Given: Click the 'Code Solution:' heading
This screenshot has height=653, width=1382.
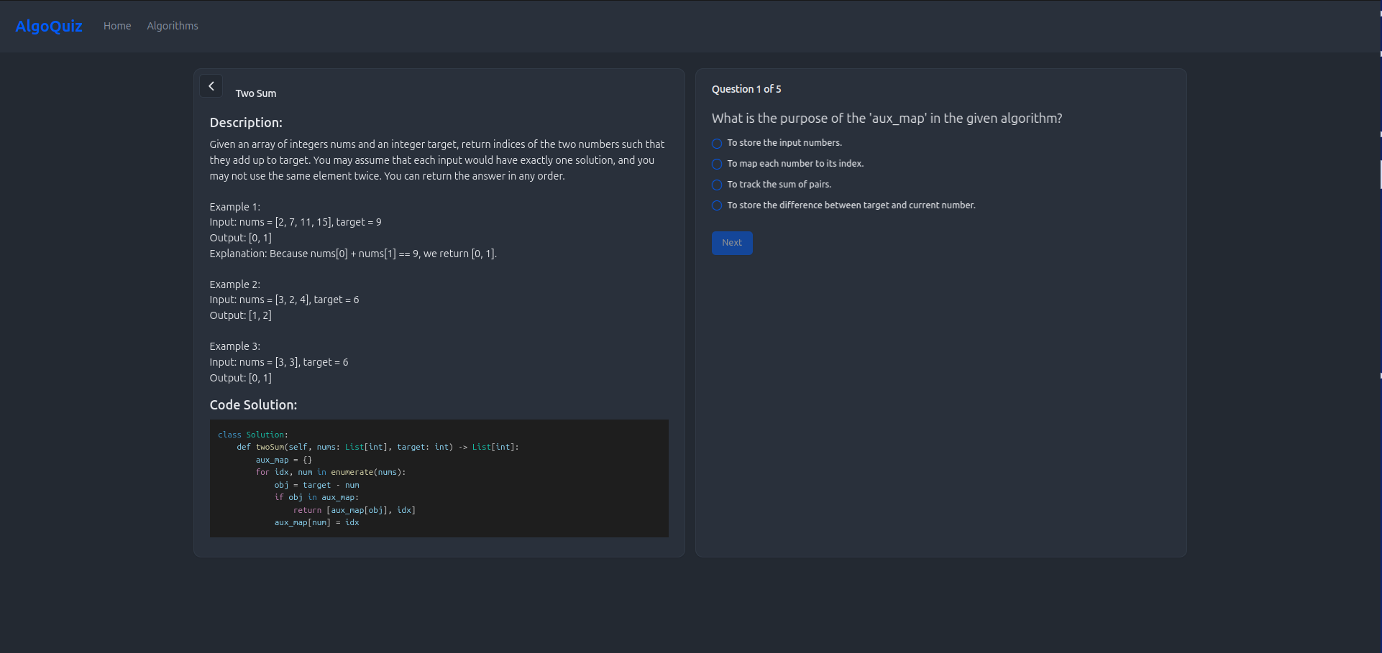Looking at the screenshot, I should tap(253, 405).
